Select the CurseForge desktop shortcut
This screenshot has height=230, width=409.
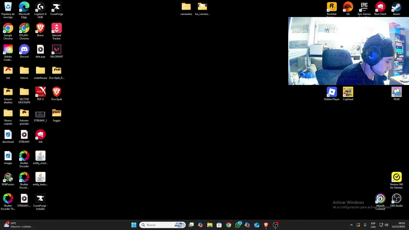57,9
